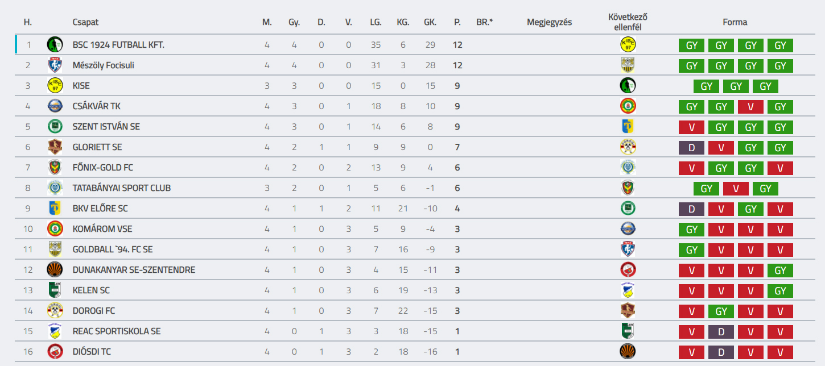The image size is (825, 366).
Task: Click the first green GY badge for BSC 1924
Action: (692, 45)
